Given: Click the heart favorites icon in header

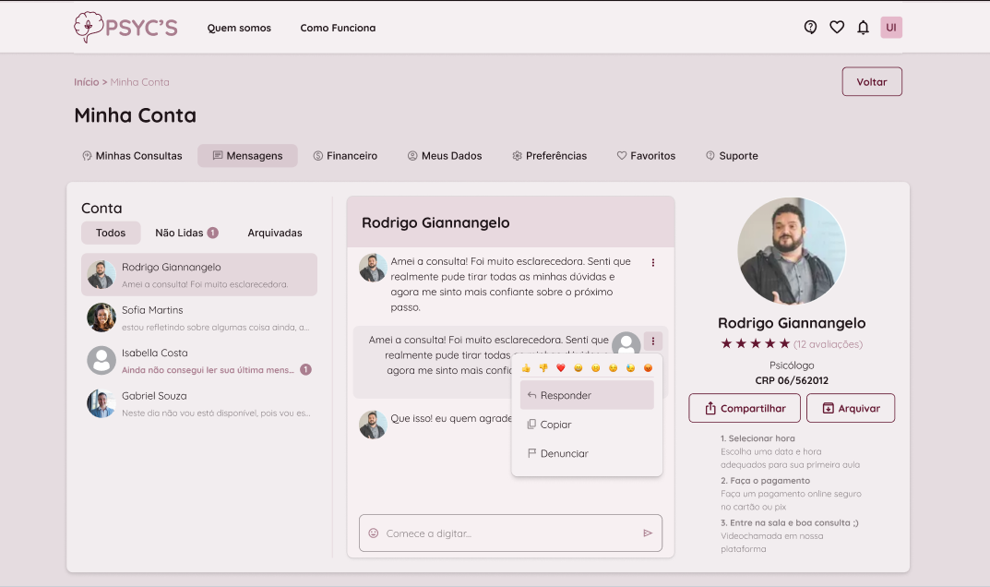Looking at the screenshot, I should point(837,28).
